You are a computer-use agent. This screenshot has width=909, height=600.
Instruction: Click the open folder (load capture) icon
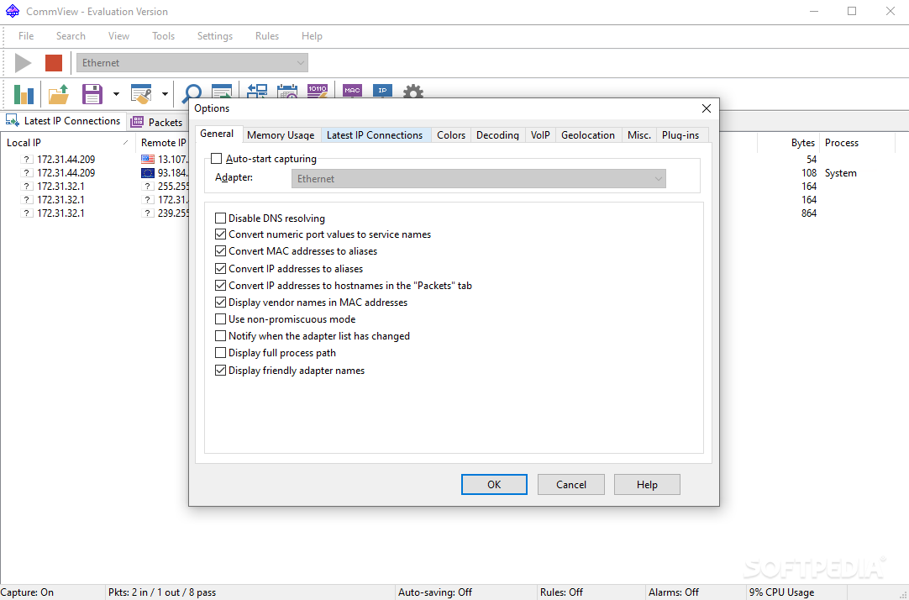coord(59,94)
